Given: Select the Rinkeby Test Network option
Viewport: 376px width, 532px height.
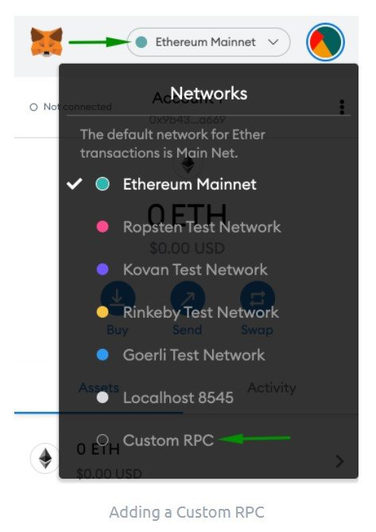Looking at the screenshot, I should (x=188, y=312).
